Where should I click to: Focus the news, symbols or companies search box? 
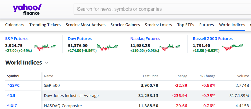162,9
